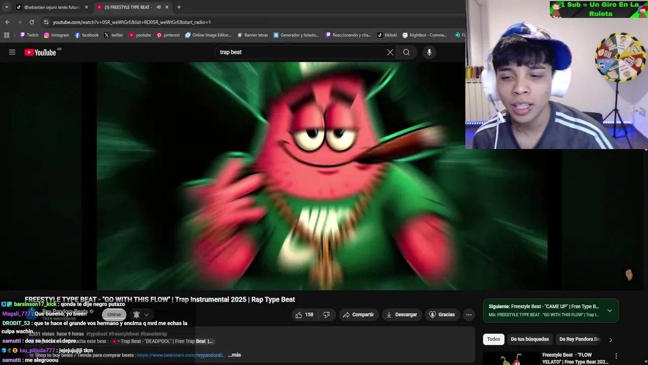Viewport: 648px width, 365px height.
Task: Like the video with thumbs up
Action: pos(304,315)
